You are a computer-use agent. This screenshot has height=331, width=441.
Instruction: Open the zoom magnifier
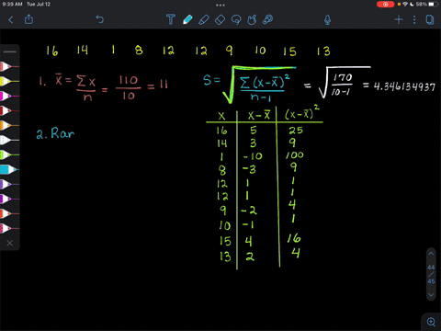pyautogui.click(x=431, y=322)
